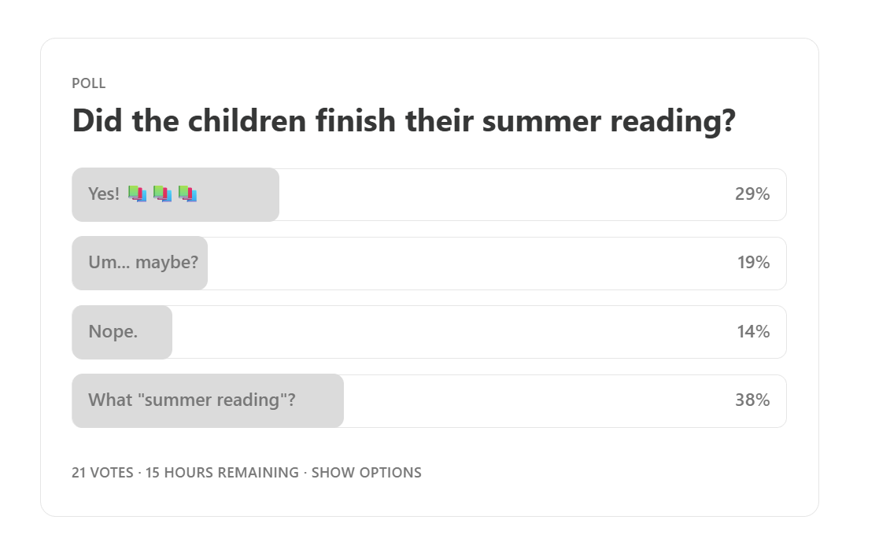Viewport: 879px width, 542px height.
Task: Click the first books emoji icon
Action: [138, 194]
